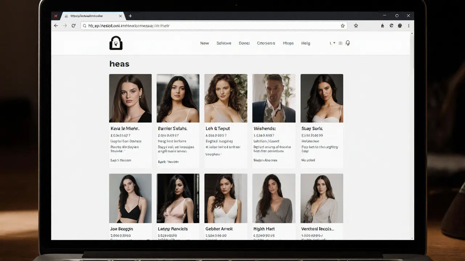Screen dimensions: 465x261
Task: Open a new browser tab with the plus button
Action: (130, 16)
